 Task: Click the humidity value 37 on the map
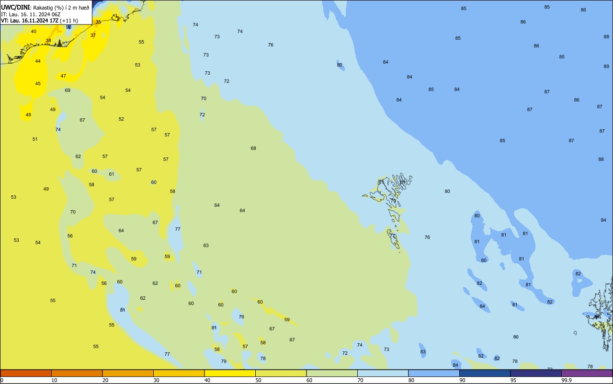[93, 35]
